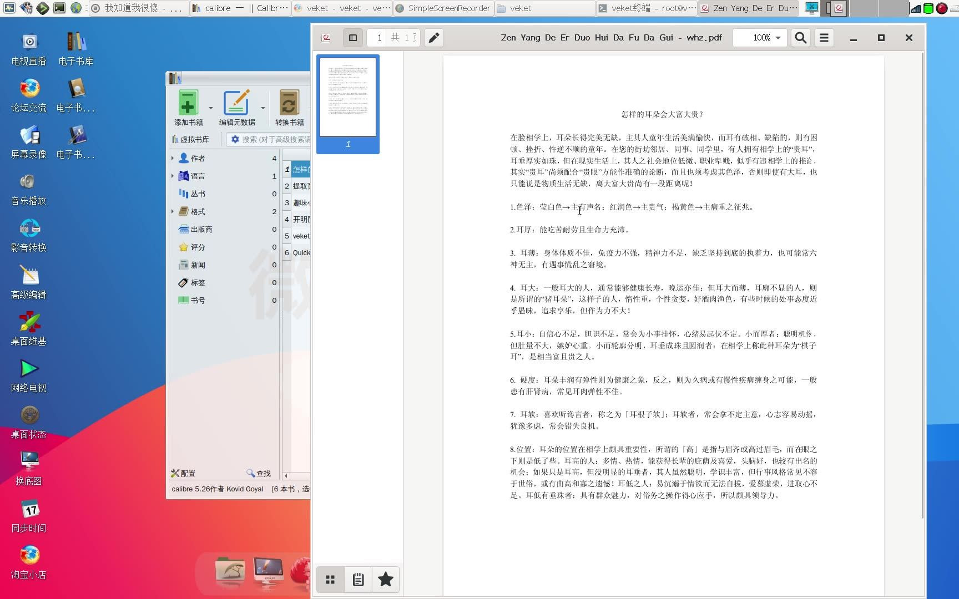This screenshot has height=599, width=959.
Task: Open Music Player (音乐播放) desktop icon
Action: [29, 189]
